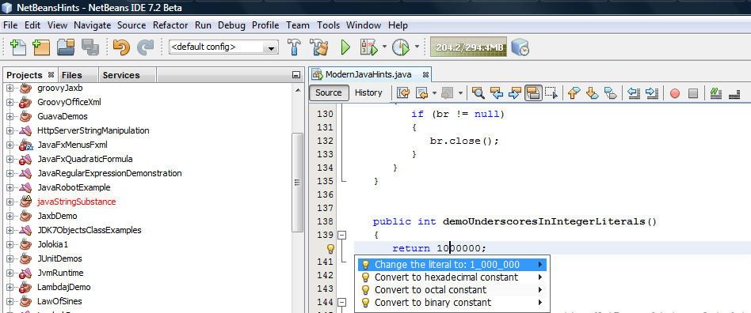Click the Profile Project clock icon

[401, 47]
